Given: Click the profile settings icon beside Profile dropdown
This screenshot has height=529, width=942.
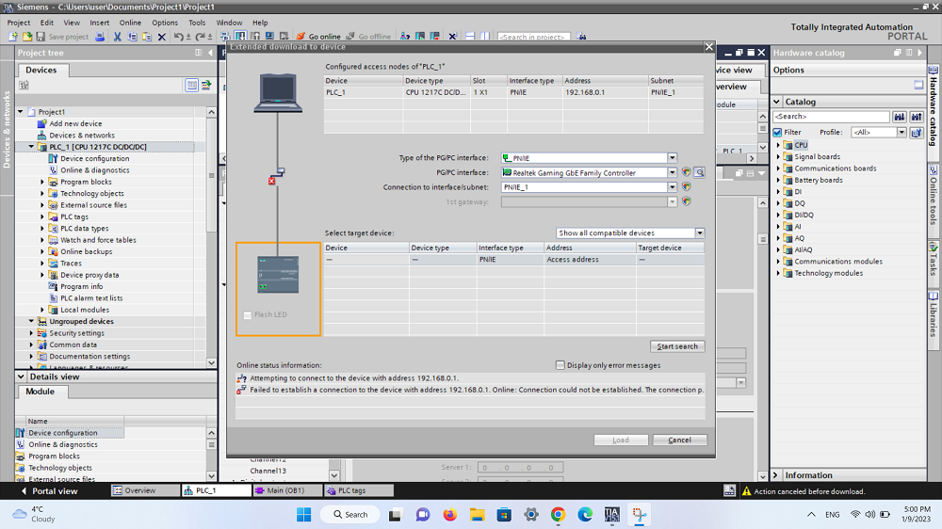Looking at the screenshot, I should coord(917,132).
